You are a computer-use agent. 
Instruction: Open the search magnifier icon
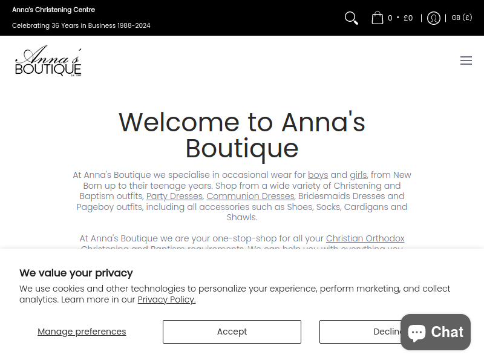coord(352,18)
